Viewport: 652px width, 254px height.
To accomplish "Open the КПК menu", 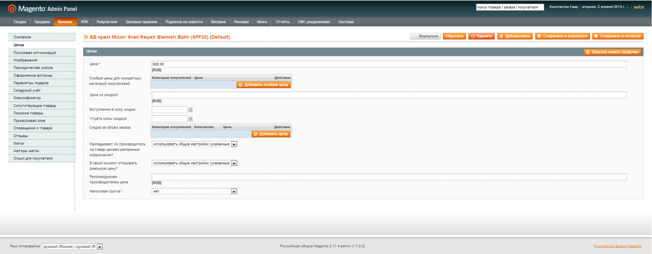I will tap(84, 22).
